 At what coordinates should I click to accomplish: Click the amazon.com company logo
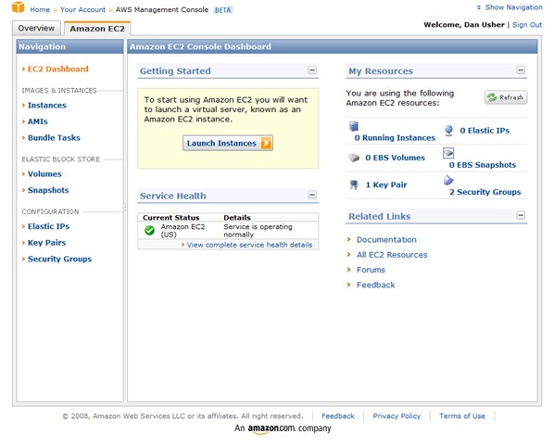[271, 428]
